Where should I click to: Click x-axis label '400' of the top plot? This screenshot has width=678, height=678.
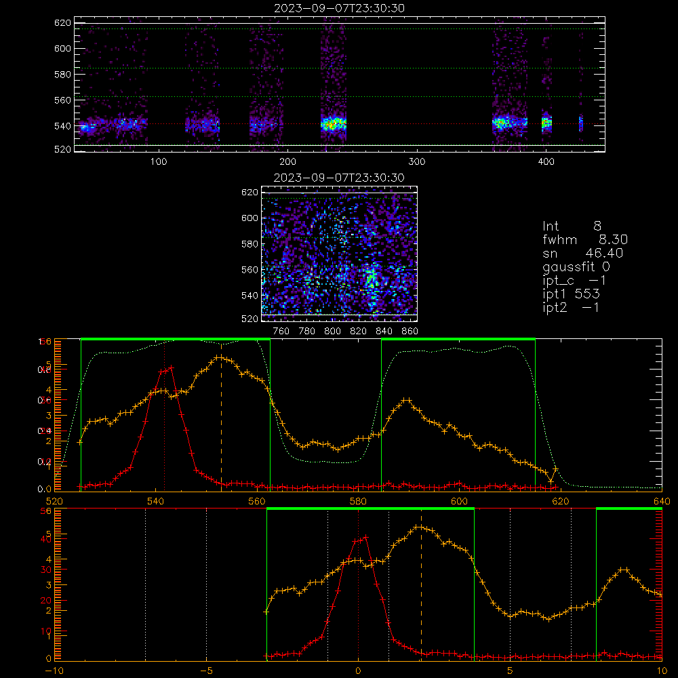coord(546,162)
